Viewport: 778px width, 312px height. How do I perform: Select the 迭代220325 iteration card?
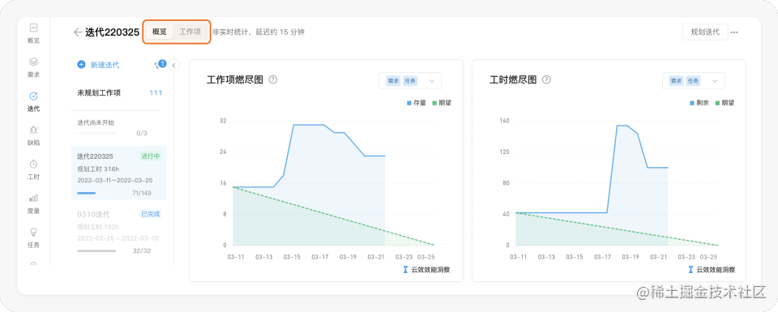119,173
